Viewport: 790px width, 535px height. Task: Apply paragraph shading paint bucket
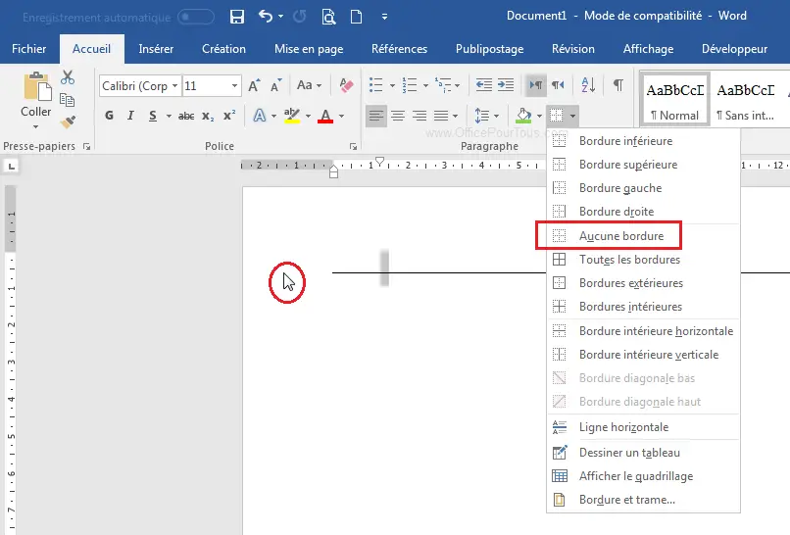[x=524, y=116]
